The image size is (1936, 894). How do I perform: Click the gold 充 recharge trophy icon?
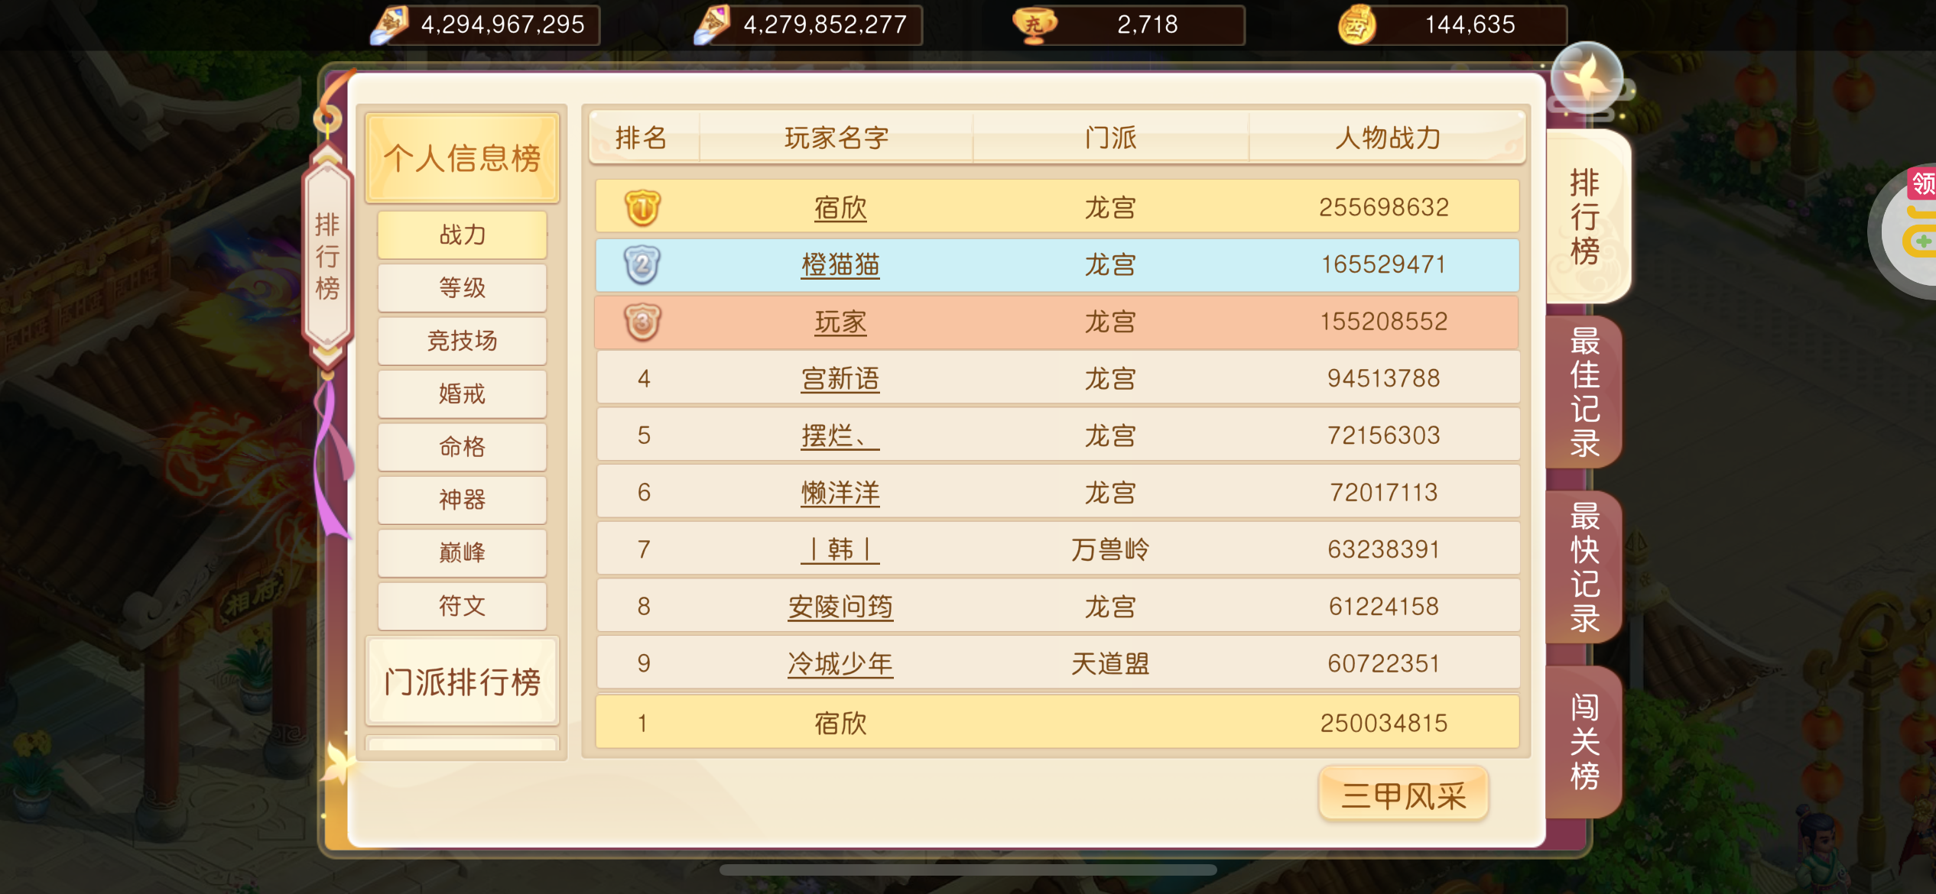click(1034, 24)
